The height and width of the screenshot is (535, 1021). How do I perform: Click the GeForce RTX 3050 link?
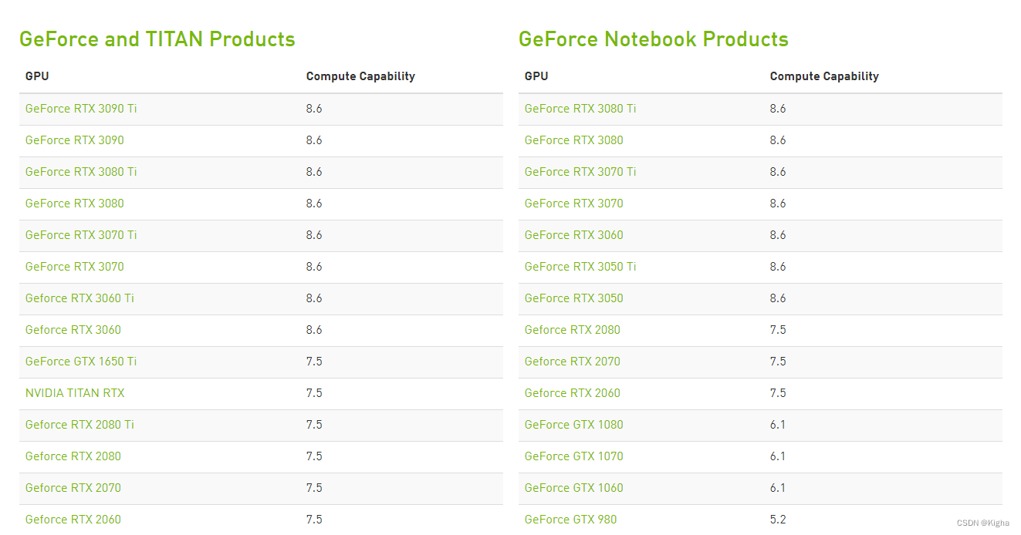pyautogui.click(x=574, y=298)
